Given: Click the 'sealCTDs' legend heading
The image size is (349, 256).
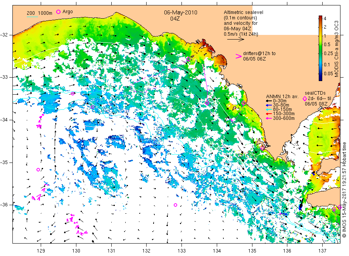Looking at the screenshot, I should [x=315, y=93].
